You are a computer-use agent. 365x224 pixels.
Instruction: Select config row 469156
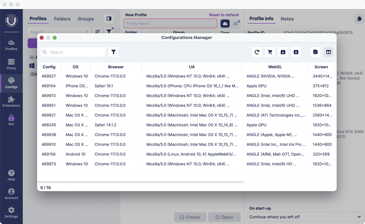pos(186,154)
